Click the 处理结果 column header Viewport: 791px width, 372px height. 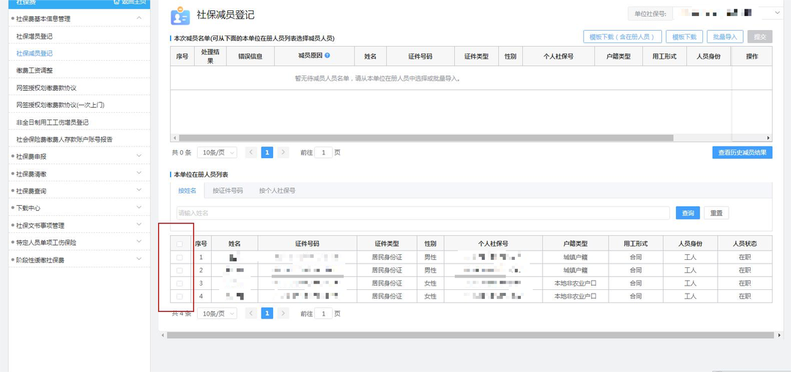[x=210, y=56]
